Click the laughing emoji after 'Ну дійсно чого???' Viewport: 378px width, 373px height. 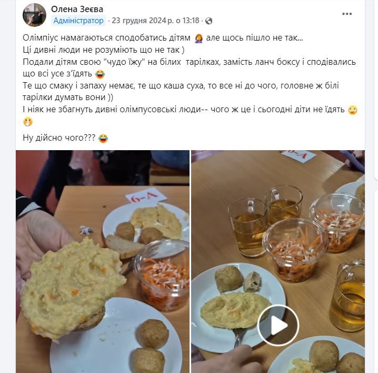point(103,138)
